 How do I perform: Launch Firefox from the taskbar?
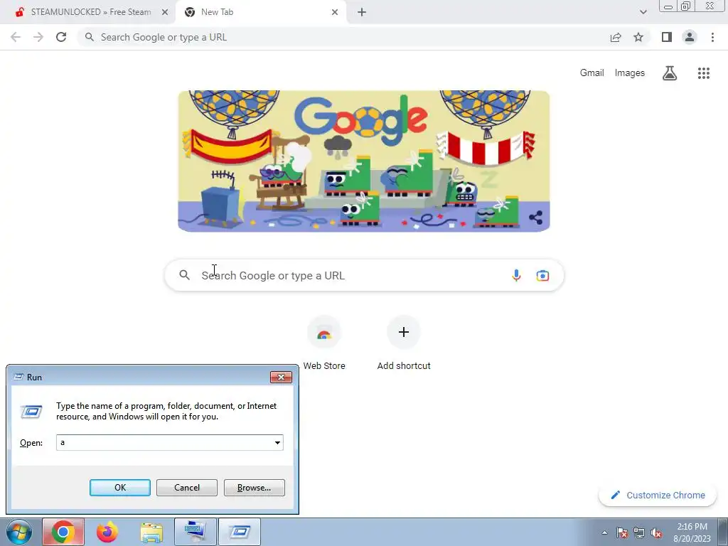(107, 532)
